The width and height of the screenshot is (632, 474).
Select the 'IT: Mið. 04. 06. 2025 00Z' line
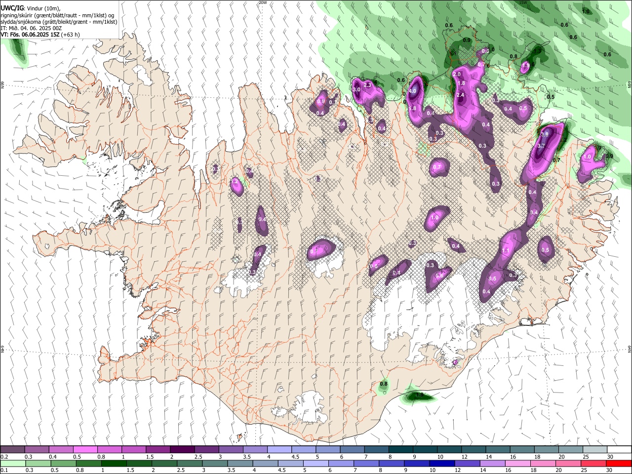click(31, 28)
